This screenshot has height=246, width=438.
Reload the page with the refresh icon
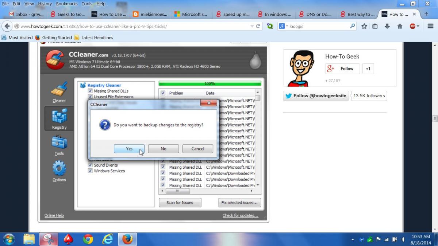(x=258, y=26)
